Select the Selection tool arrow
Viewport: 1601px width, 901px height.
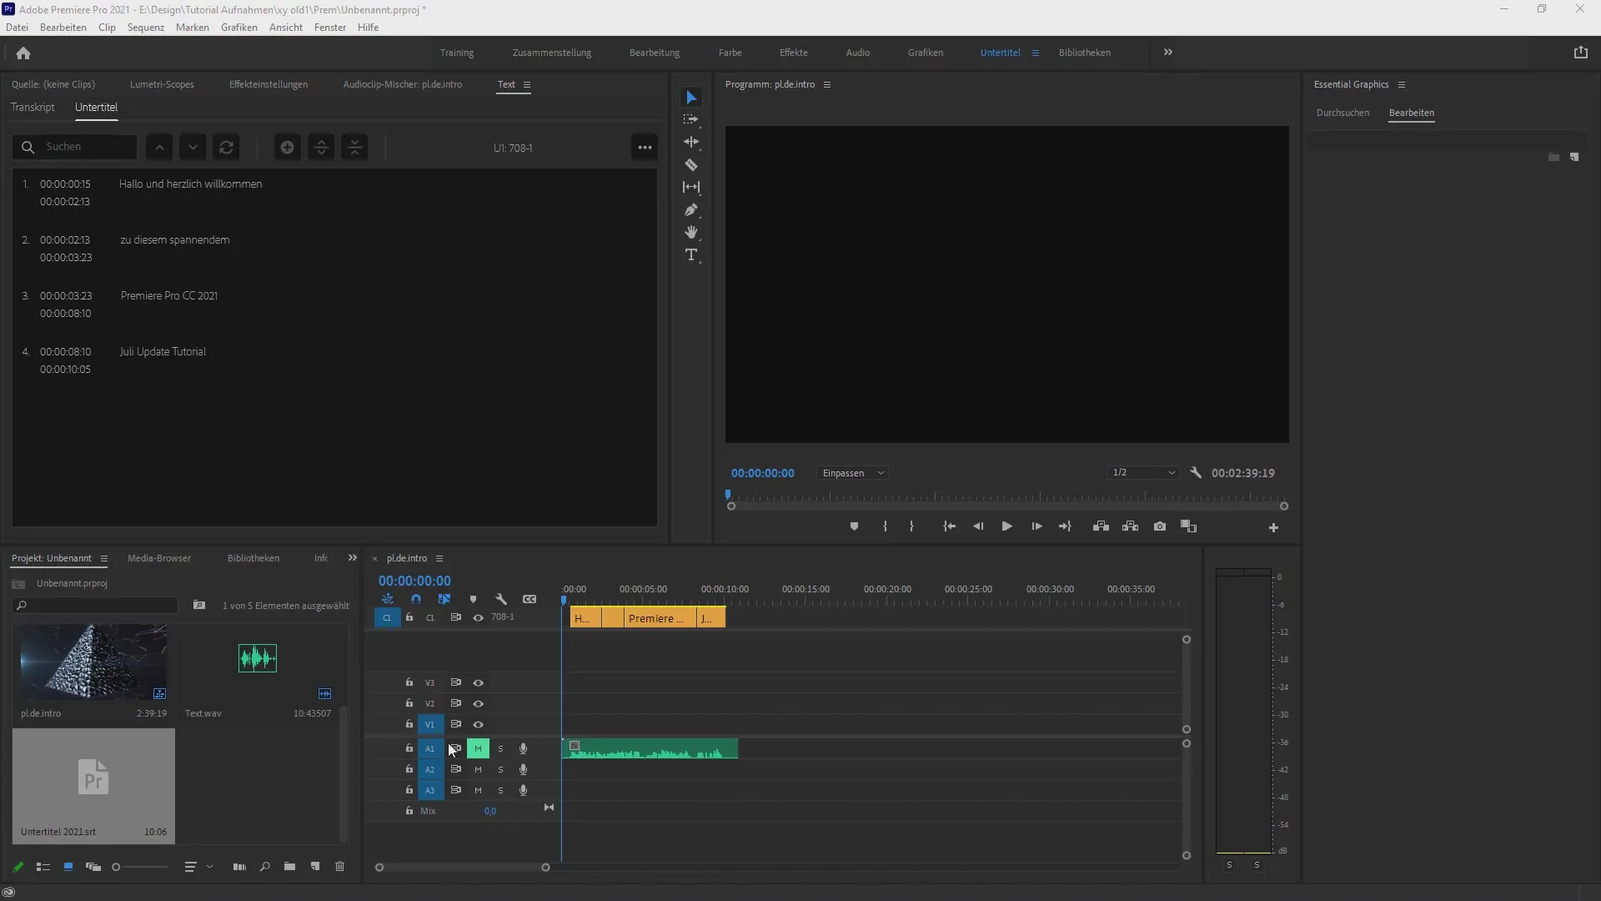(x=690, y=98)
